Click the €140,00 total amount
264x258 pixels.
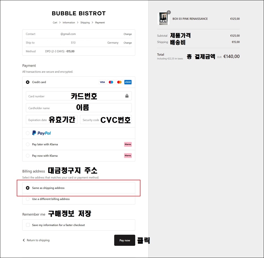231,56
